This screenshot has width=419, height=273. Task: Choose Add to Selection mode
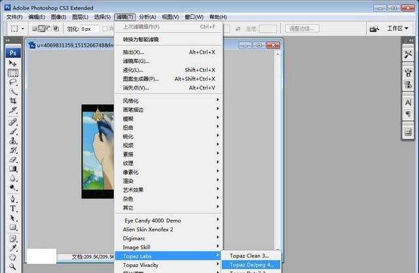41,28
